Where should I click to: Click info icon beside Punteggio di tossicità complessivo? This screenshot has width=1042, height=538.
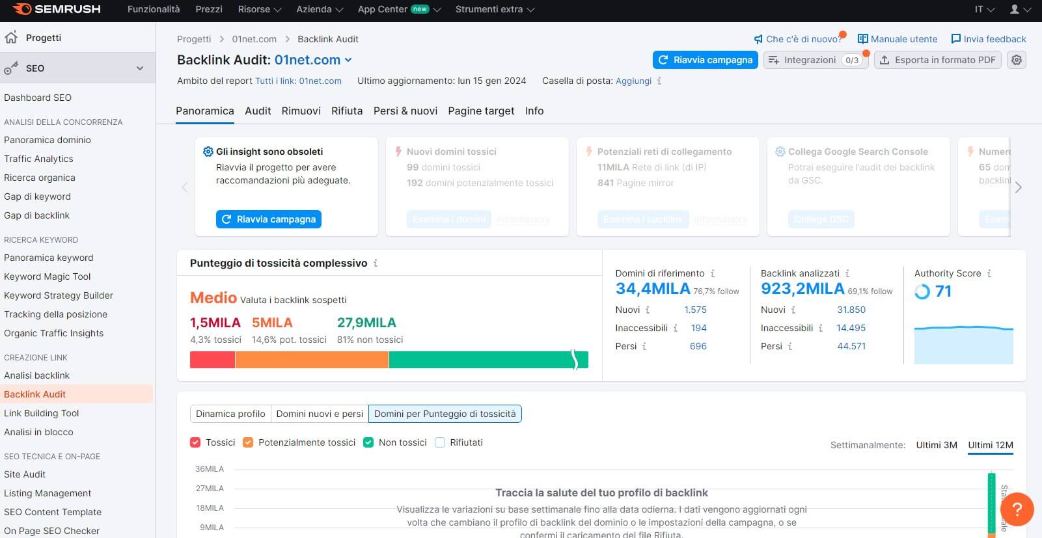[x=376, y=263]
